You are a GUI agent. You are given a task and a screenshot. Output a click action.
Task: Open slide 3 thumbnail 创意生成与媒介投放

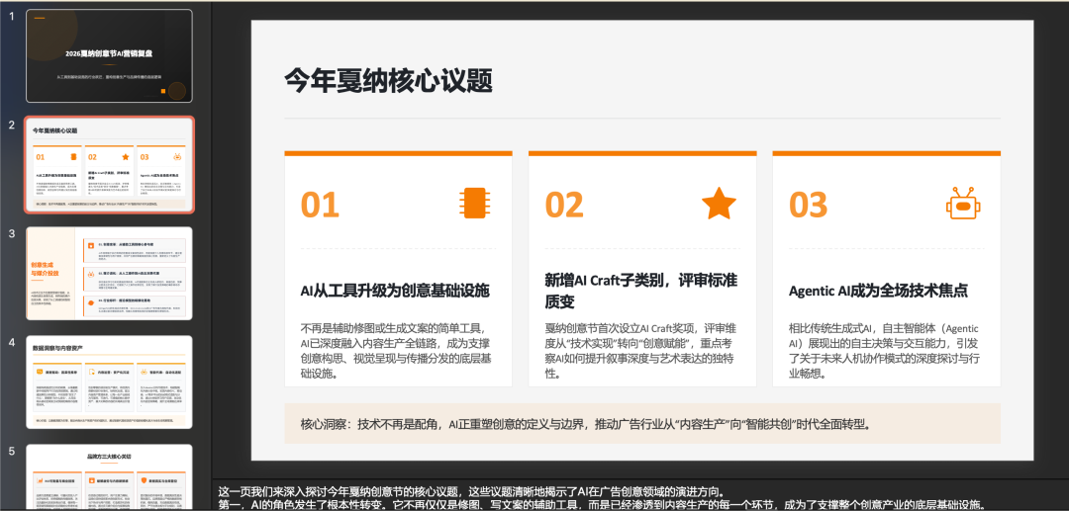[x=109, y=274]
